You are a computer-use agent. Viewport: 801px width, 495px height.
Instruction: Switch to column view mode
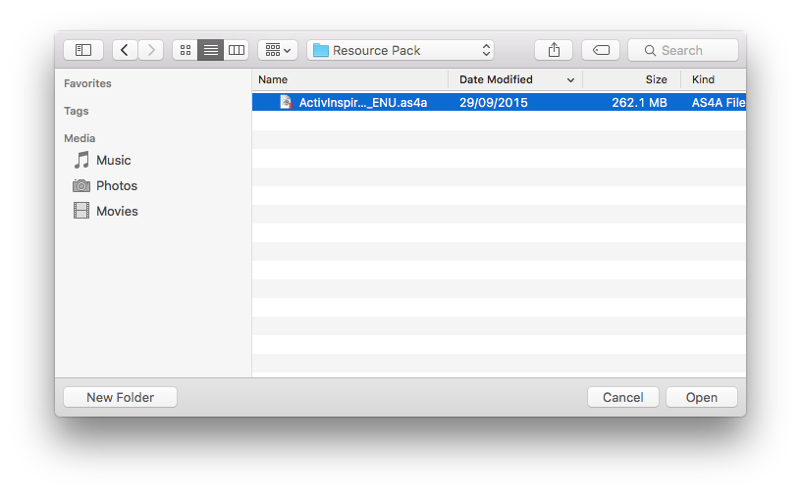point(236,50)
